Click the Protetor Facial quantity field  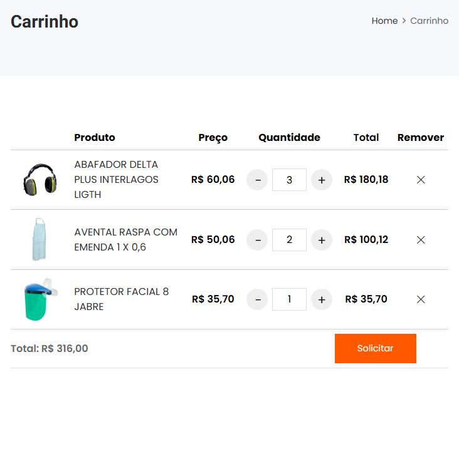tap(289, 299)
